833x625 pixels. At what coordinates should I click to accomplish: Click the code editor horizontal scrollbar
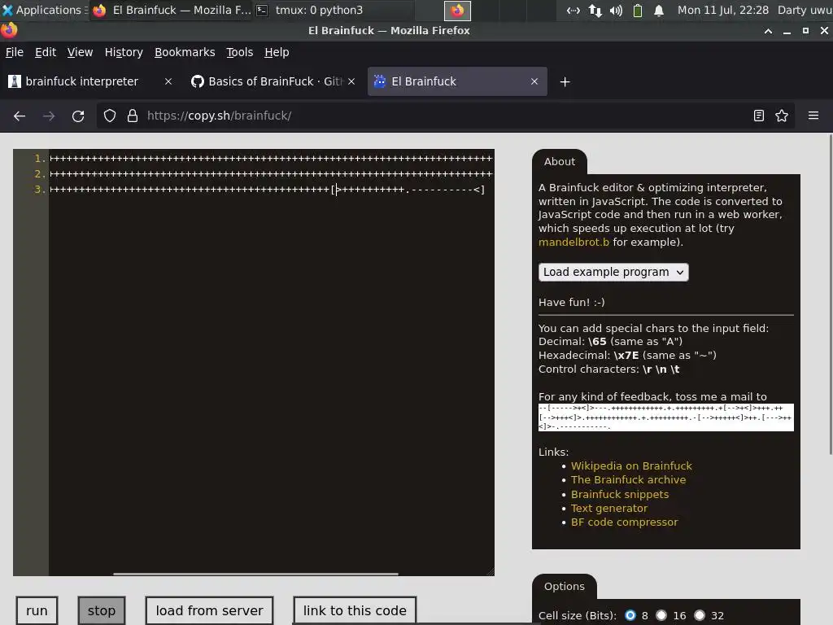coord(255,574)
